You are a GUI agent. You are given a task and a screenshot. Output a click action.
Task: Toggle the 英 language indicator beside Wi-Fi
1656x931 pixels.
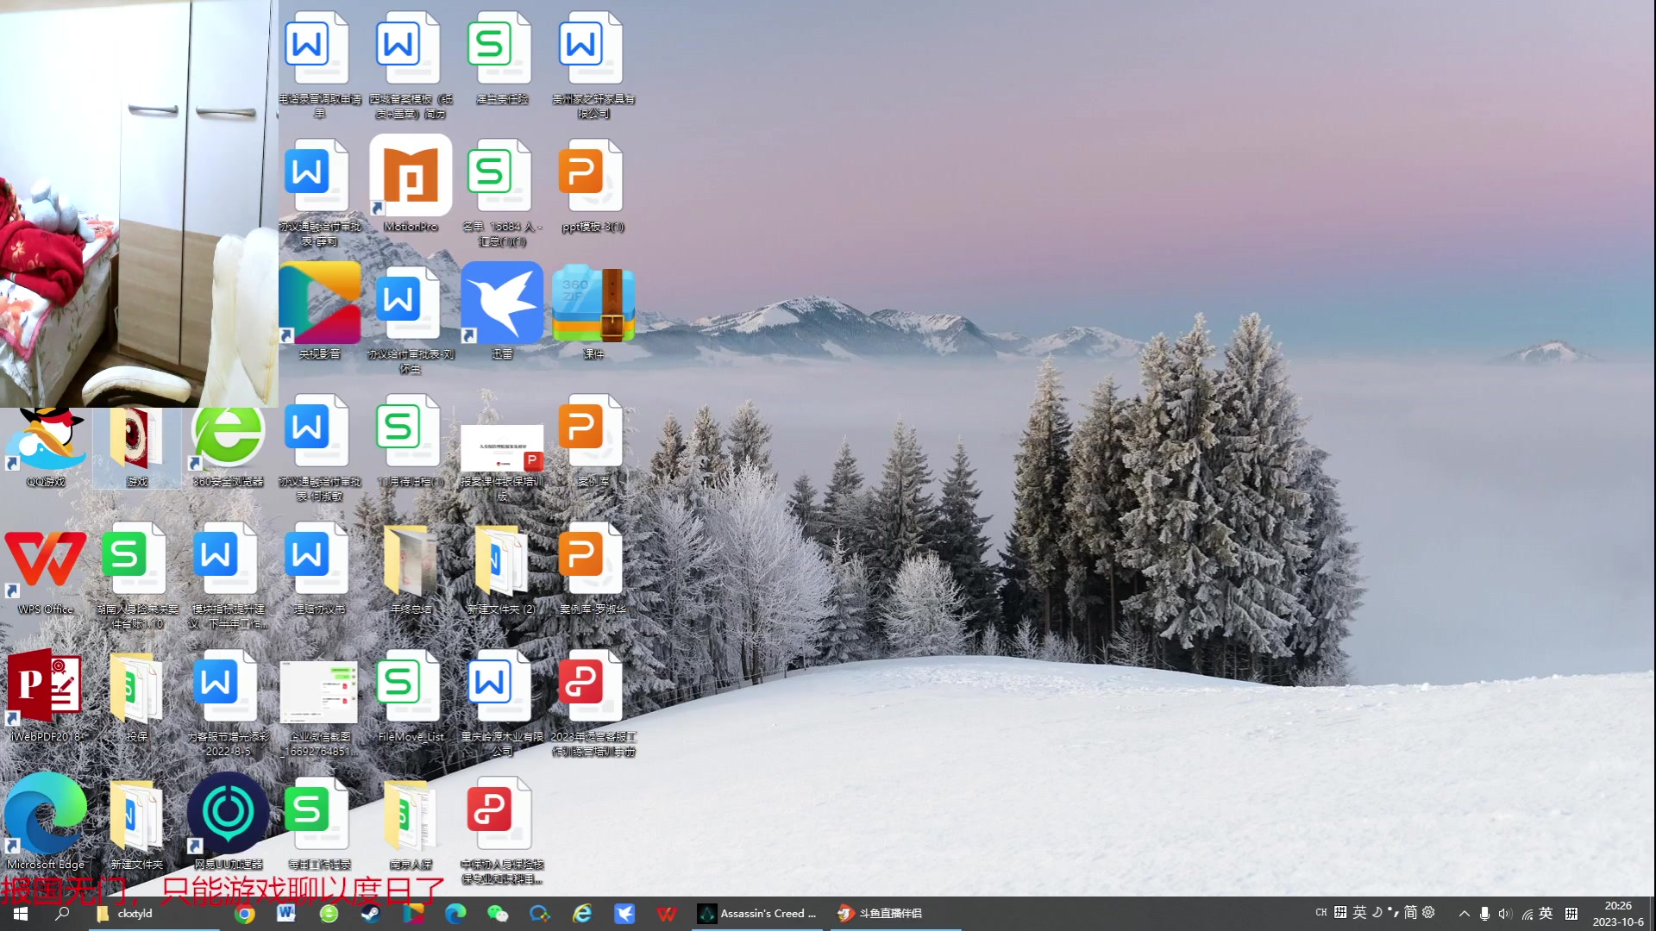pyautogui.click(x=1546, y=913)
